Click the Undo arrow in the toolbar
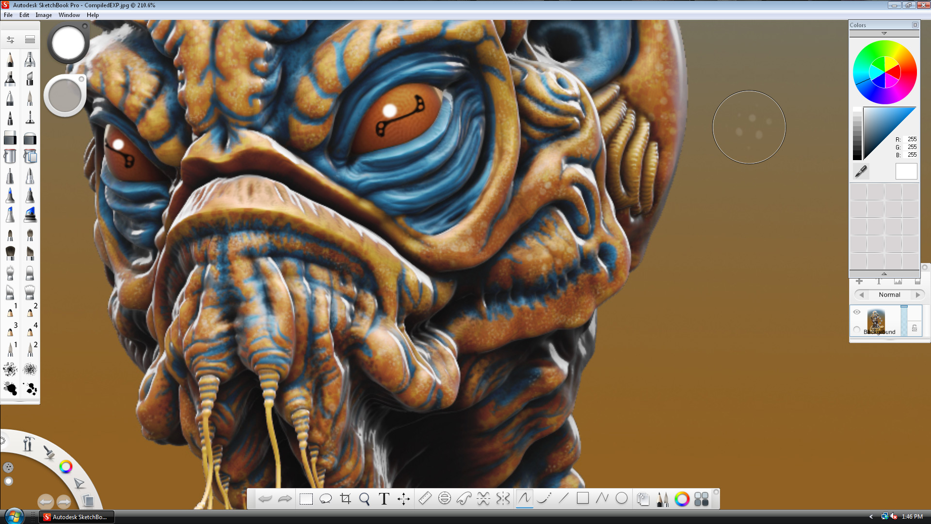931x524 pixels. pyautogui.click(x=265, y=499)
